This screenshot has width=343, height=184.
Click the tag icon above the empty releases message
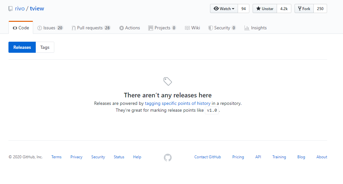(168, 81)
